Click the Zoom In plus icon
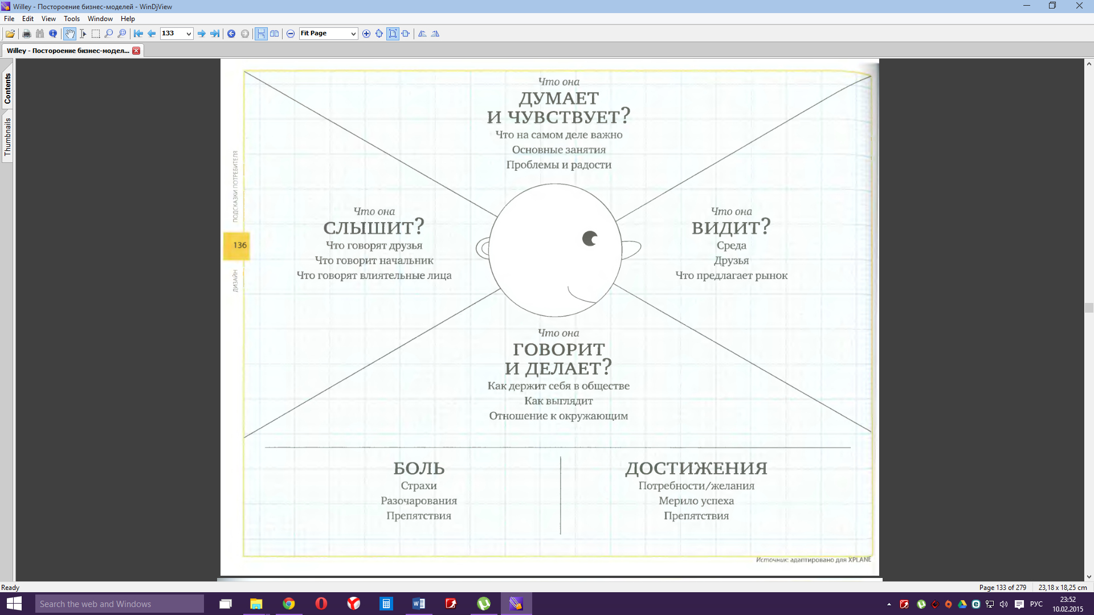 coord(366,34)
